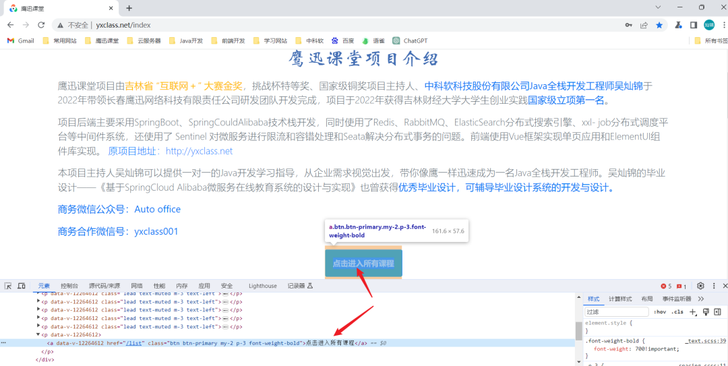This screenshot has height=366, width=728.
Task: Select the 事件监听器 tab in Styles pane
Action: pyautogui.click(x=677, y=299)
